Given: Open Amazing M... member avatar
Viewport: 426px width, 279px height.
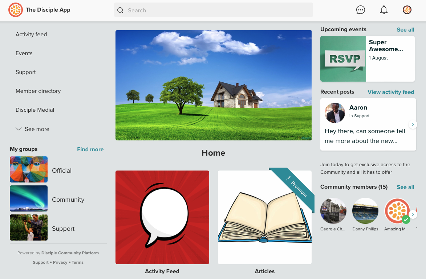Looking at the screenshot, I should [397, 211].
